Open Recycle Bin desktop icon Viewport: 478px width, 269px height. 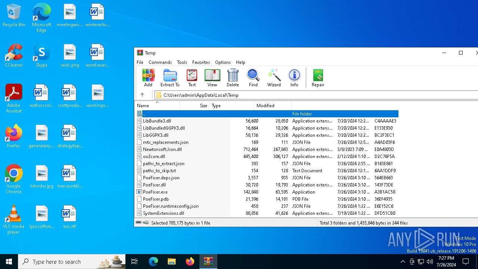pos(14,16)
